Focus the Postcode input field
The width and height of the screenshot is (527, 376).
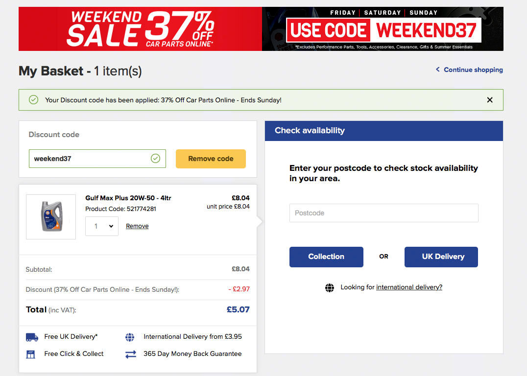click(384, 212)
